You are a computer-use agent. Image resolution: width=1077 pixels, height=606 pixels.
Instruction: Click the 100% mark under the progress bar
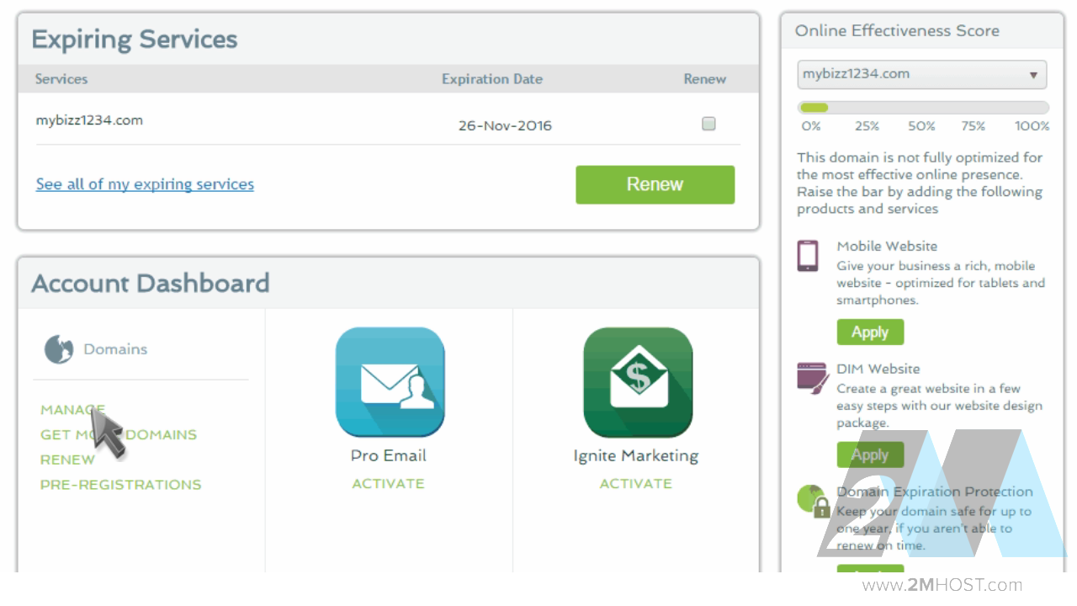click(1032, 126)
